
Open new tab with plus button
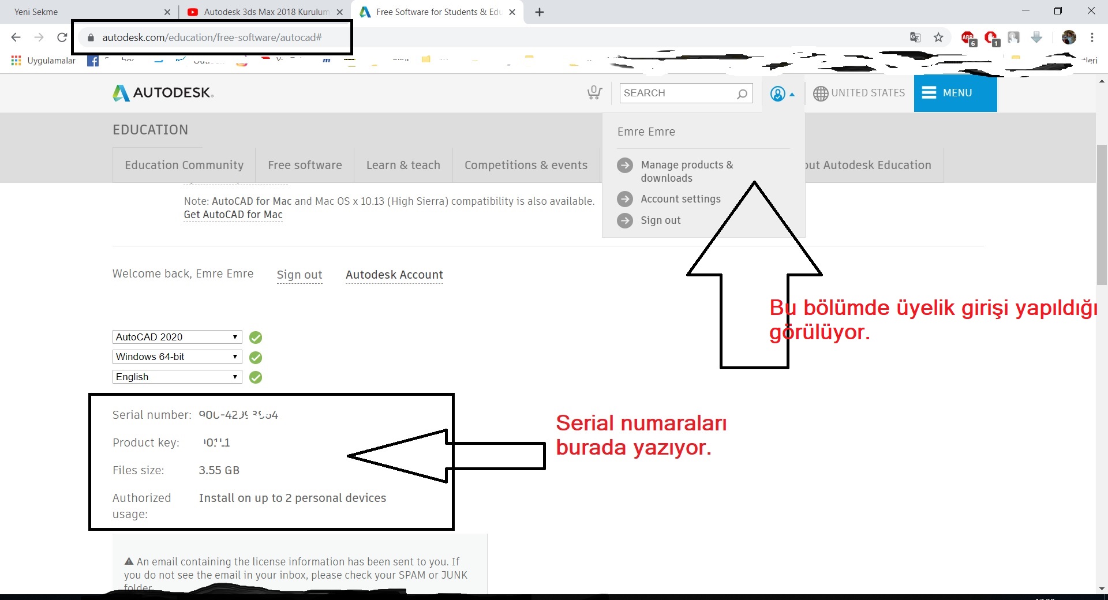tap(540, 12)
